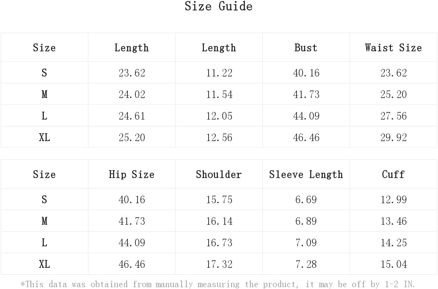Select hip size value 41.73
Screen dimensions: 438x289
[x=132, y=221]
